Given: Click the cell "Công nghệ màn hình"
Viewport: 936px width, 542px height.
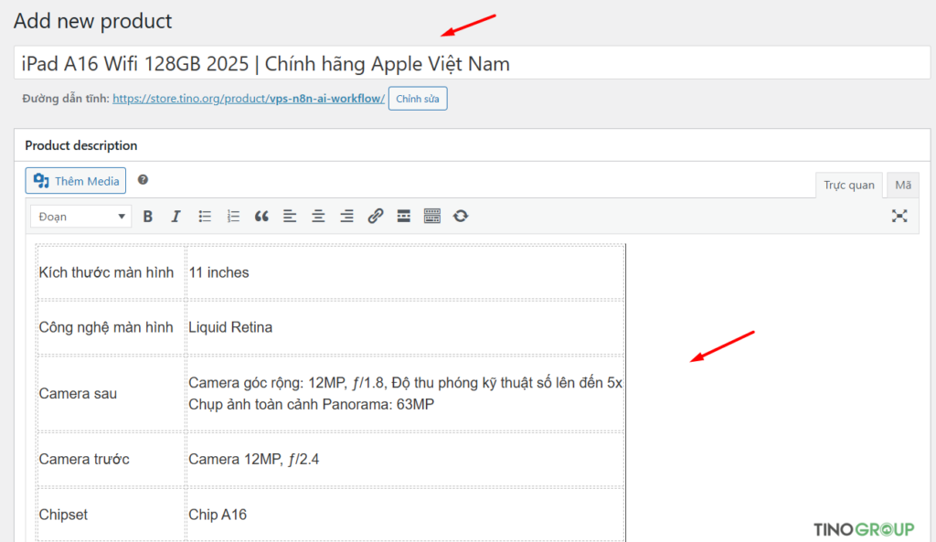Looking at the screenshot, I should coord(111,327).
